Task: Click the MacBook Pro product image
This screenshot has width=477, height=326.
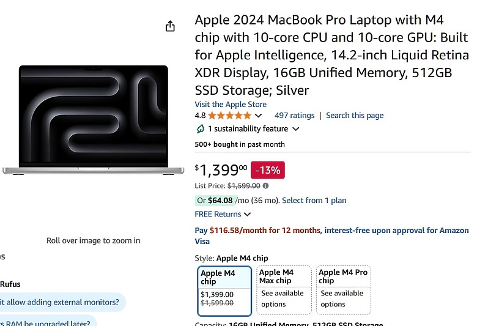Action: point(94,120)
